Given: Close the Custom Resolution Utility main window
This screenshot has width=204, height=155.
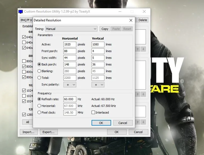Looking at the screenshot, I should pos(144,11).
